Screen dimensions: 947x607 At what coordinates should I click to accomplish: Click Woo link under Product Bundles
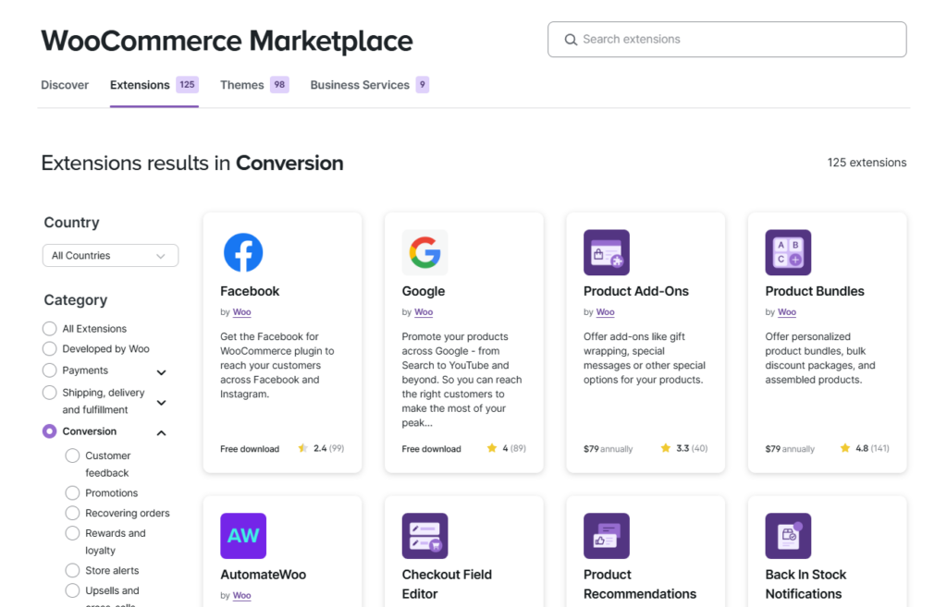[787, 312]
